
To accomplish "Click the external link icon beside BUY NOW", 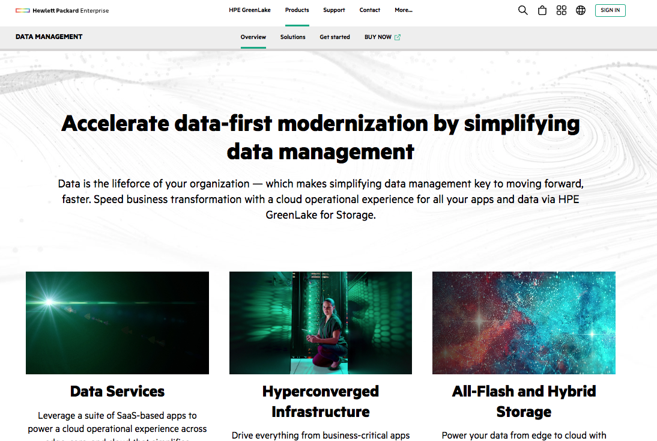I will [398, 37].
